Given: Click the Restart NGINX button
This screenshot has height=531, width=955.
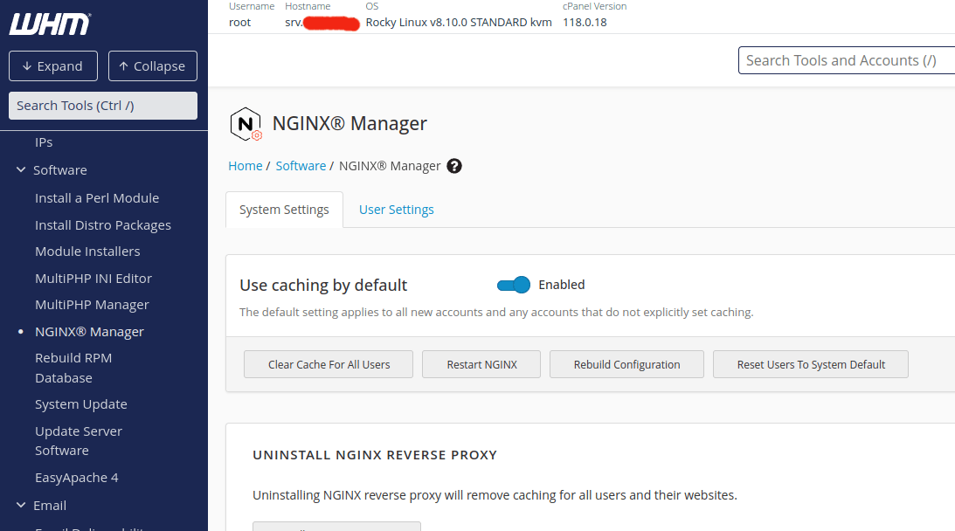Looking at the screenshot, I should 481,364.
